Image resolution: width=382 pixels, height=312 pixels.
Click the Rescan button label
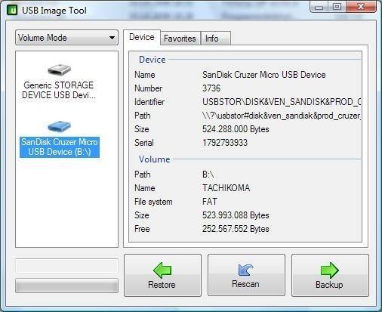[245, 284]
